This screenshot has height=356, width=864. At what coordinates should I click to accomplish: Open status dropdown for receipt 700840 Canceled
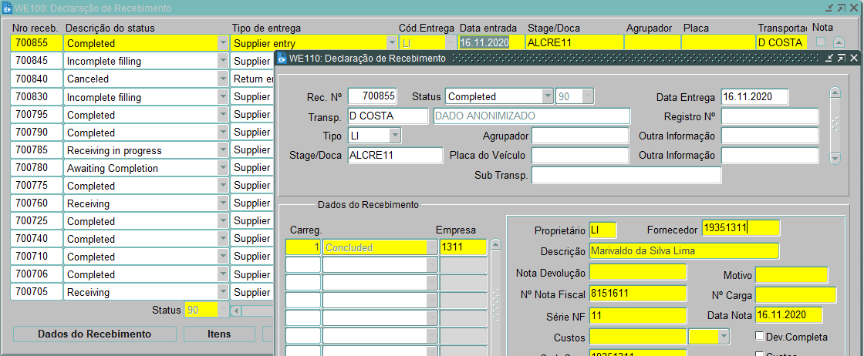pyautogui.click(x=223, y=79)
